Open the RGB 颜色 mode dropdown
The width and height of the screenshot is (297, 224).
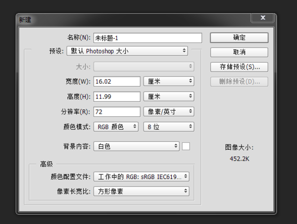point(116,127)
